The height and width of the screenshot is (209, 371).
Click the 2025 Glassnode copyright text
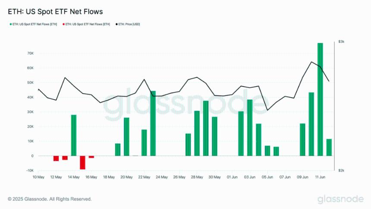[x=50, y=199]
